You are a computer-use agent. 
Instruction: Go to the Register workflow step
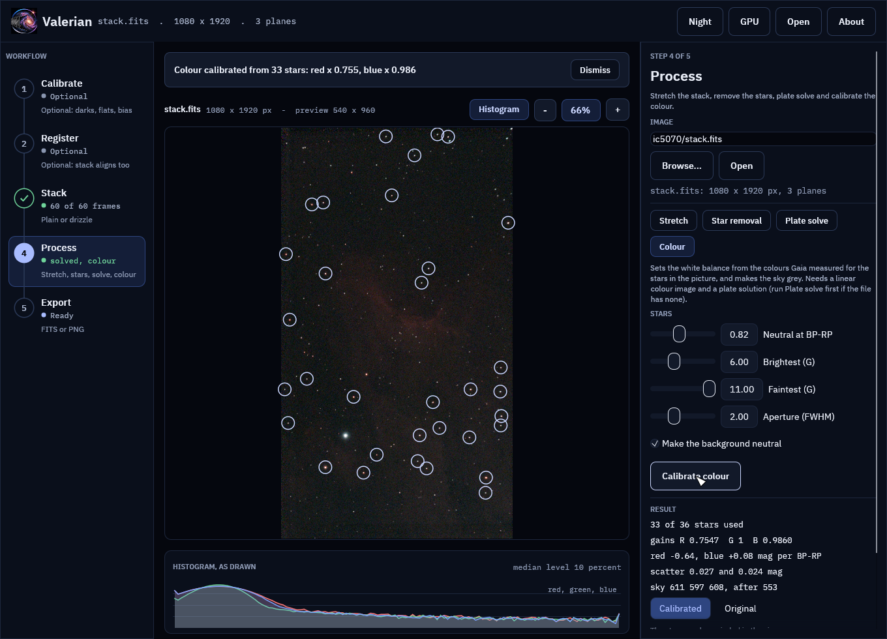pos(77,151)
